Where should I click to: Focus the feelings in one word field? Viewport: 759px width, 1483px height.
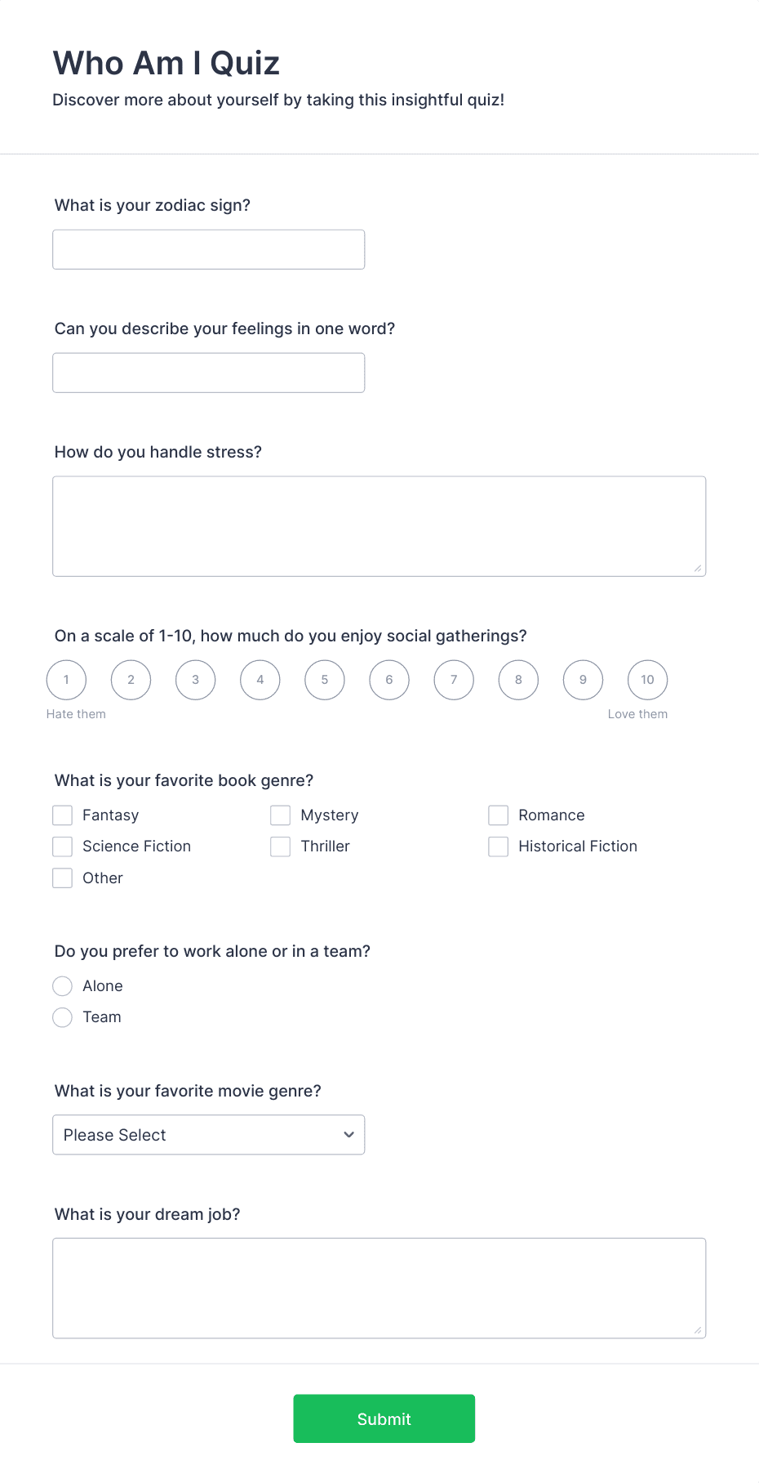[208, 373]
